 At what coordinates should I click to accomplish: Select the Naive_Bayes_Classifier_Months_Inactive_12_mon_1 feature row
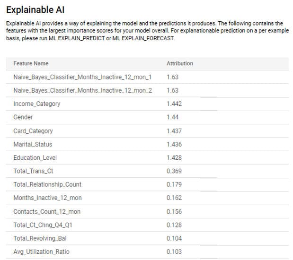point(82,77)
